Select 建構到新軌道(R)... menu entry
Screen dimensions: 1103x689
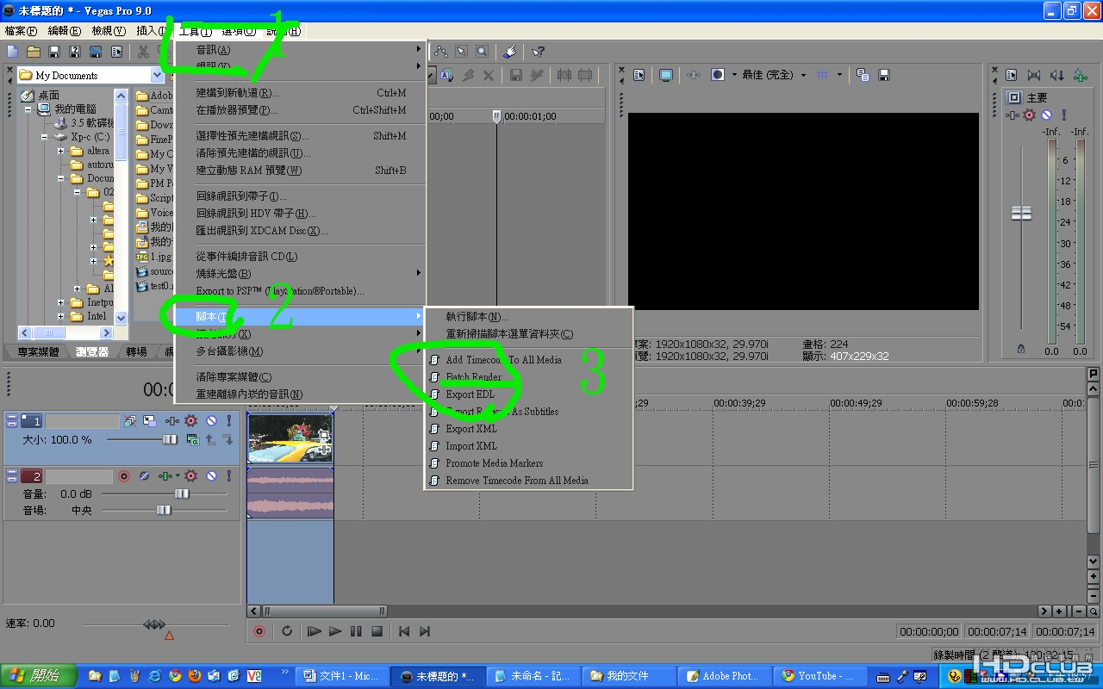[x=300, y=93]
